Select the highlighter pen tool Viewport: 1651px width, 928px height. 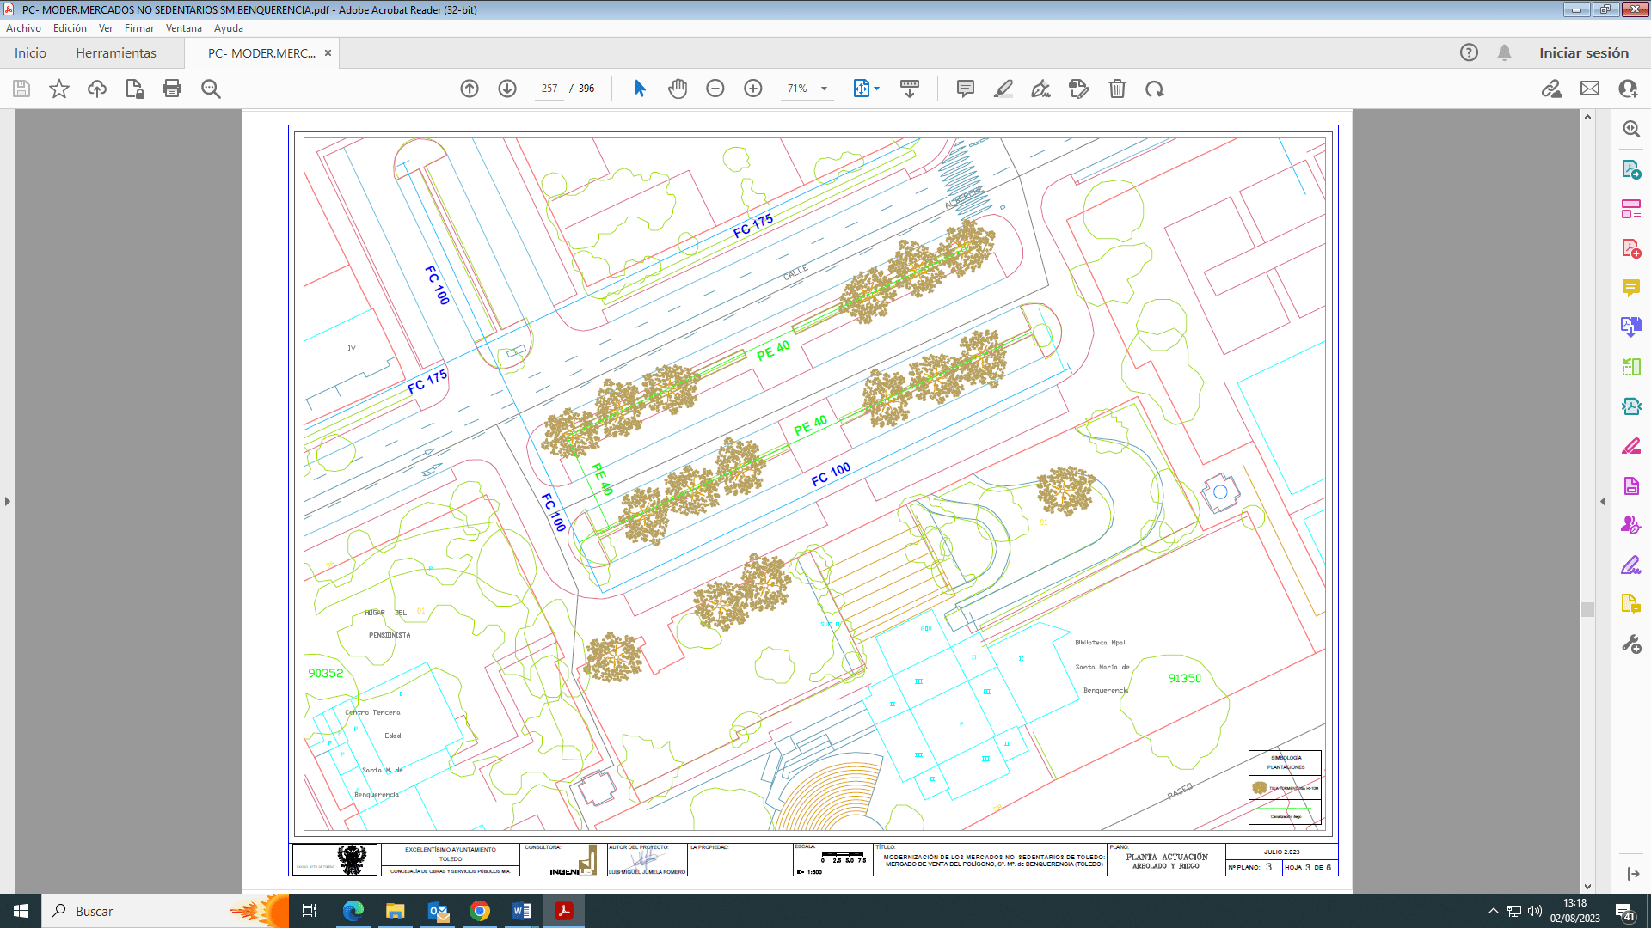coord(1003,89)
